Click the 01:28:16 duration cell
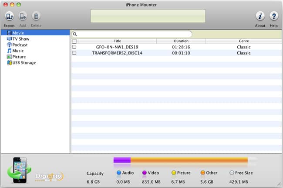Screen dimensions: 283x188 coord(181,47)
